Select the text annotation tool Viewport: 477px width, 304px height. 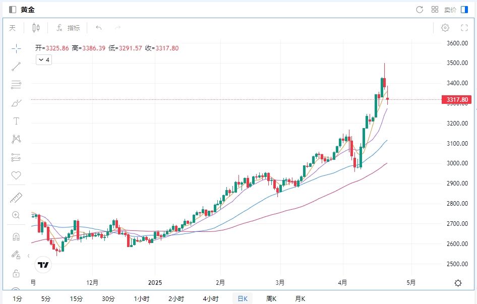pos(16,121)
